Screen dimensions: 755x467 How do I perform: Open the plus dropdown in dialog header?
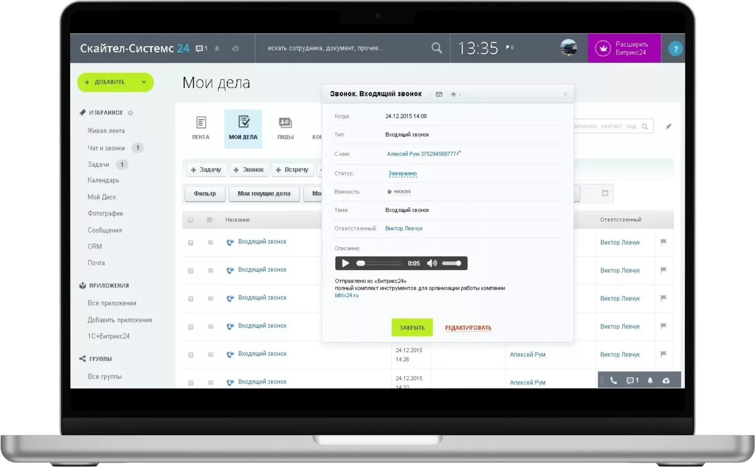click(x=456, y=94)
